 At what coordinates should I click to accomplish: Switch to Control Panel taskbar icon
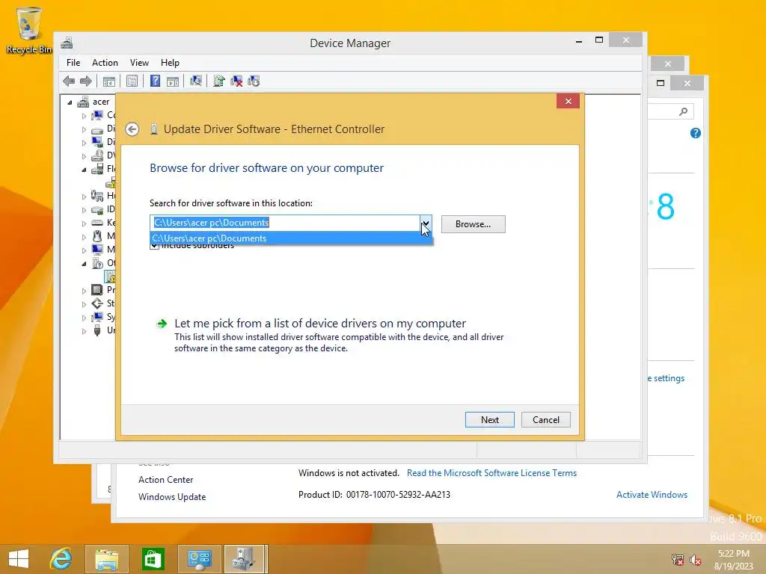coord(199,559)
